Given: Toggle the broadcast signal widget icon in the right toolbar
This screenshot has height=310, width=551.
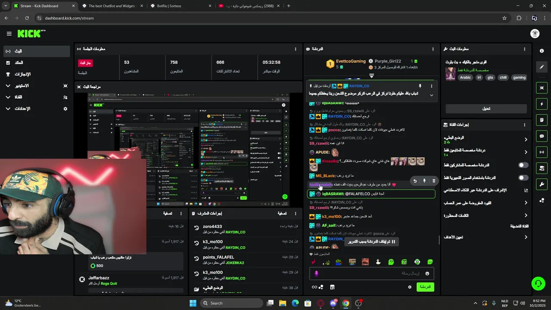Looking at the screenshot, I should click(x=542, y=152).
